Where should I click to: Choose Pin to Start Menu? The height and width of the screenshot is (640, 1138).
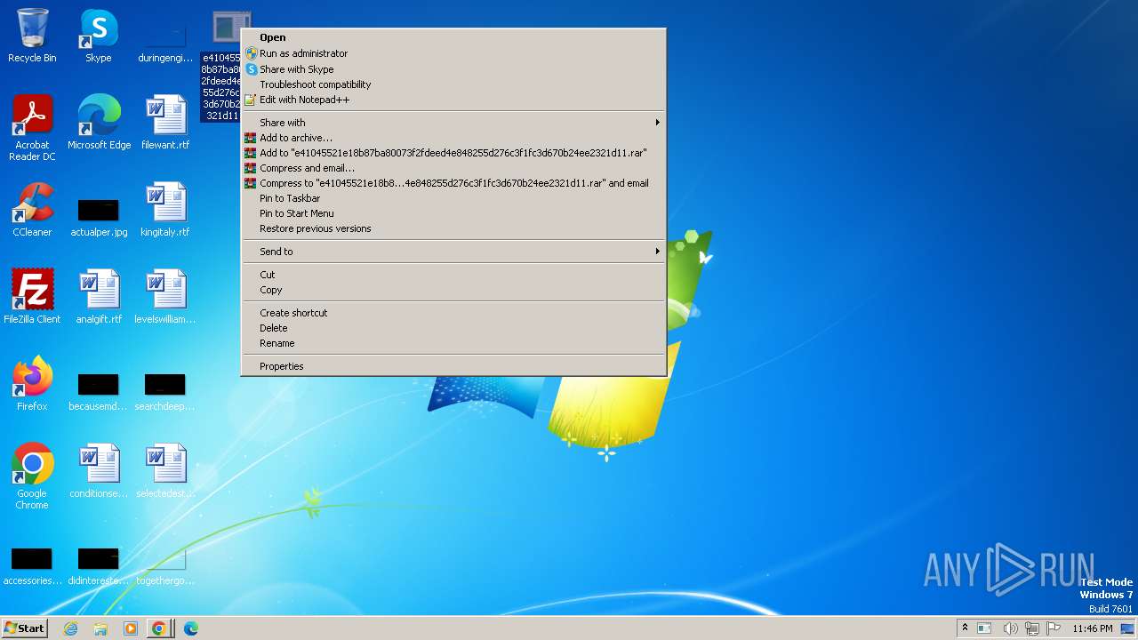[453, 213]
